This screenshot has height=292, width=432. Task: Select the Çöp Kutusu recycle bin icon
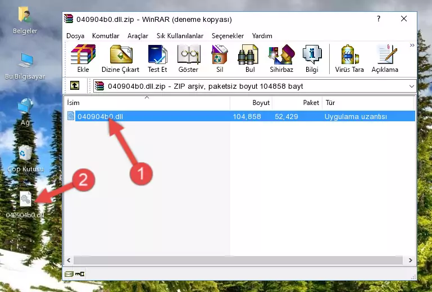pyautogui.click(x=25, y=159)
